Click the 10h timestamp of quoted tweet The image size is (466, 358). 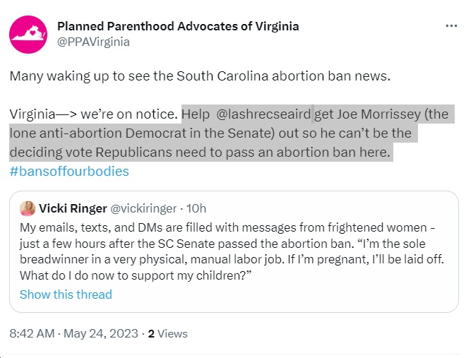coord(196,208)
